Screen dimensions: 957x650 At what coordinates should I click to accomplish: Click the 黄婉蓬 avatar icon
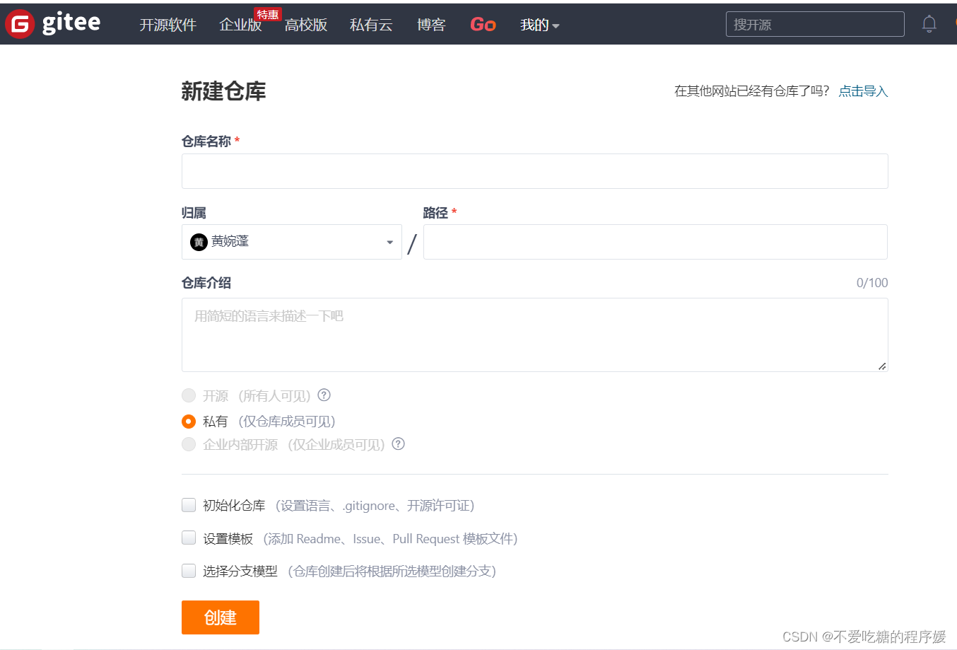click(199, 242)
